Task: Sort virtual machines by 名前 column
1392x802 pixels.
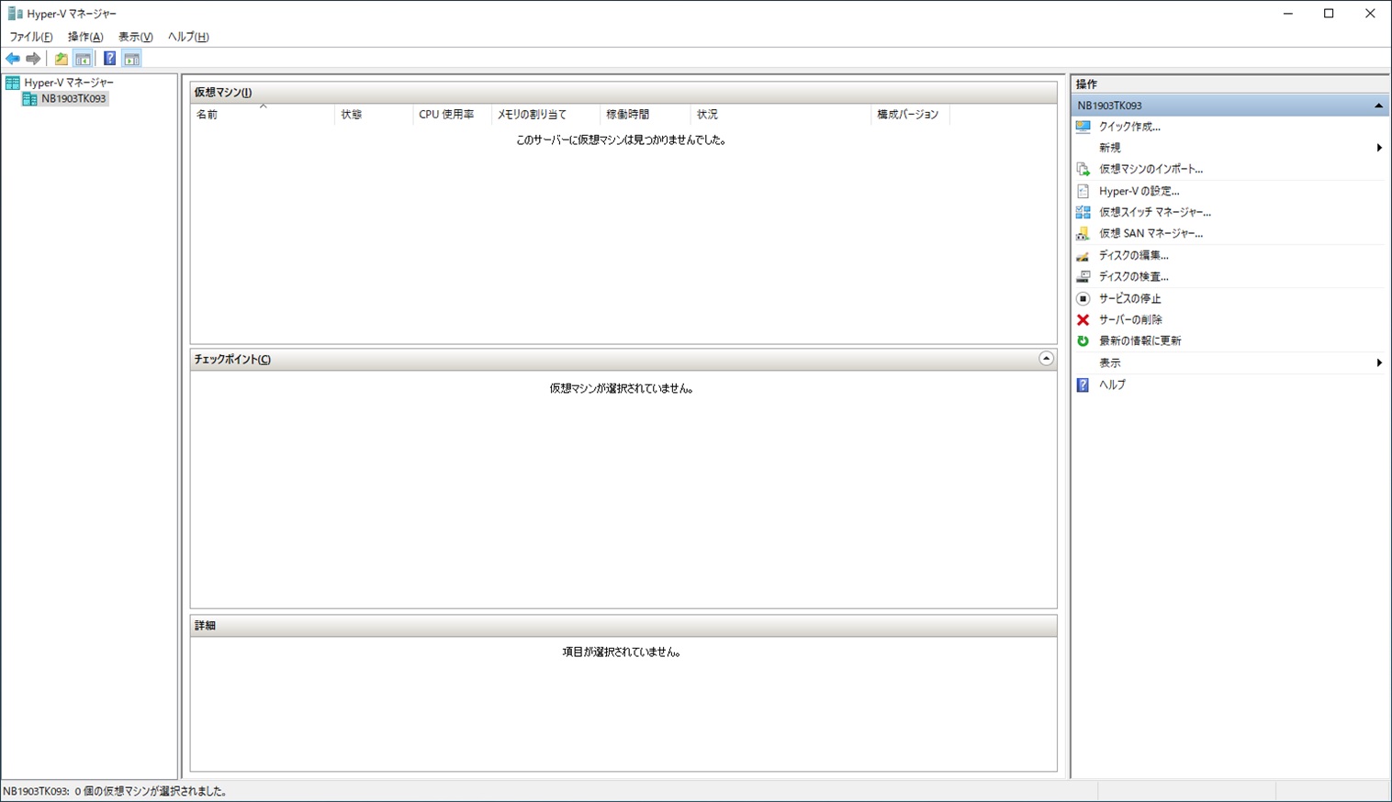Action: point(208,115)
